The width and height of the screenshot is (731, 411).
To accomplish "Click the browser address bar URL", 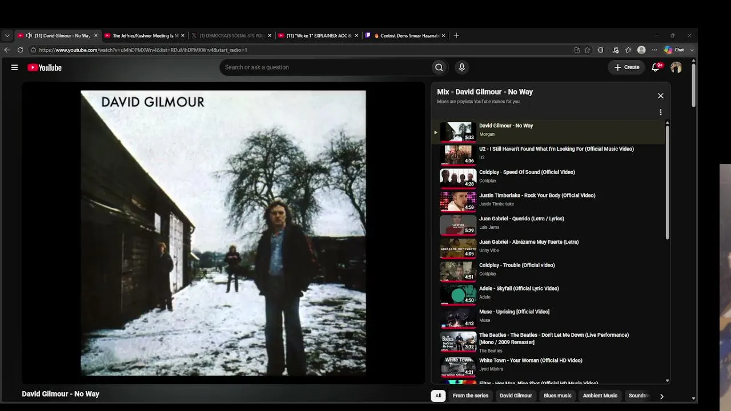I will [x=143, y=50].
